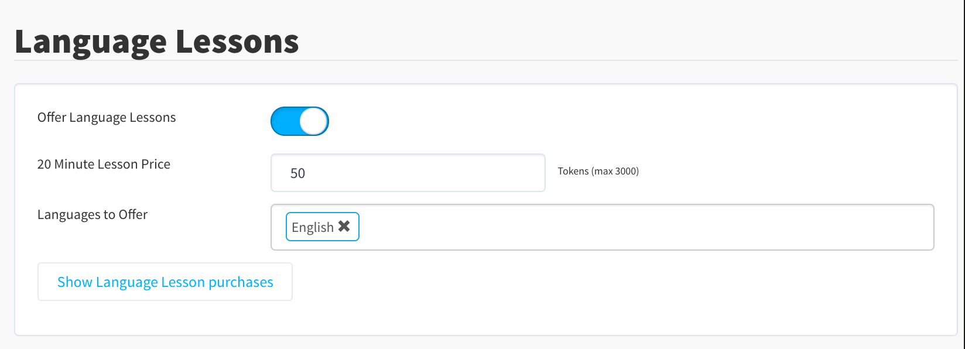The image size is (965, 349).
Task: Open the Languages to Offer selector
Action: (x=601, y=227)
